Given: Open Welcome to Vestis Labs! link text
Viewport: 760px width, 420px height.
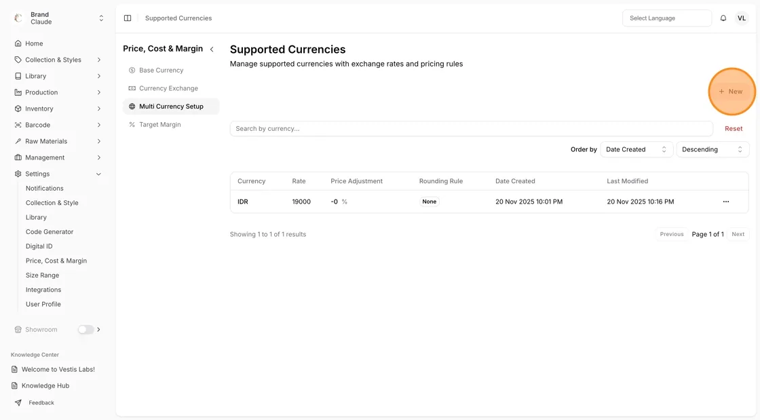Looking at the screenshot, I should click(x=58, y=369).
